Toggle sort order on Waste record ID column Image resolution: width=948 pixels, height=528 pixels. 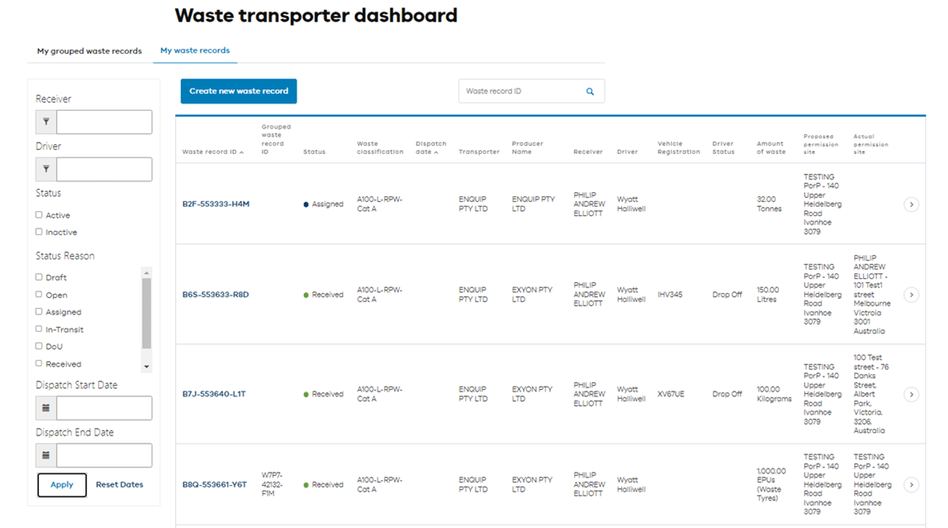pos(240,152)
